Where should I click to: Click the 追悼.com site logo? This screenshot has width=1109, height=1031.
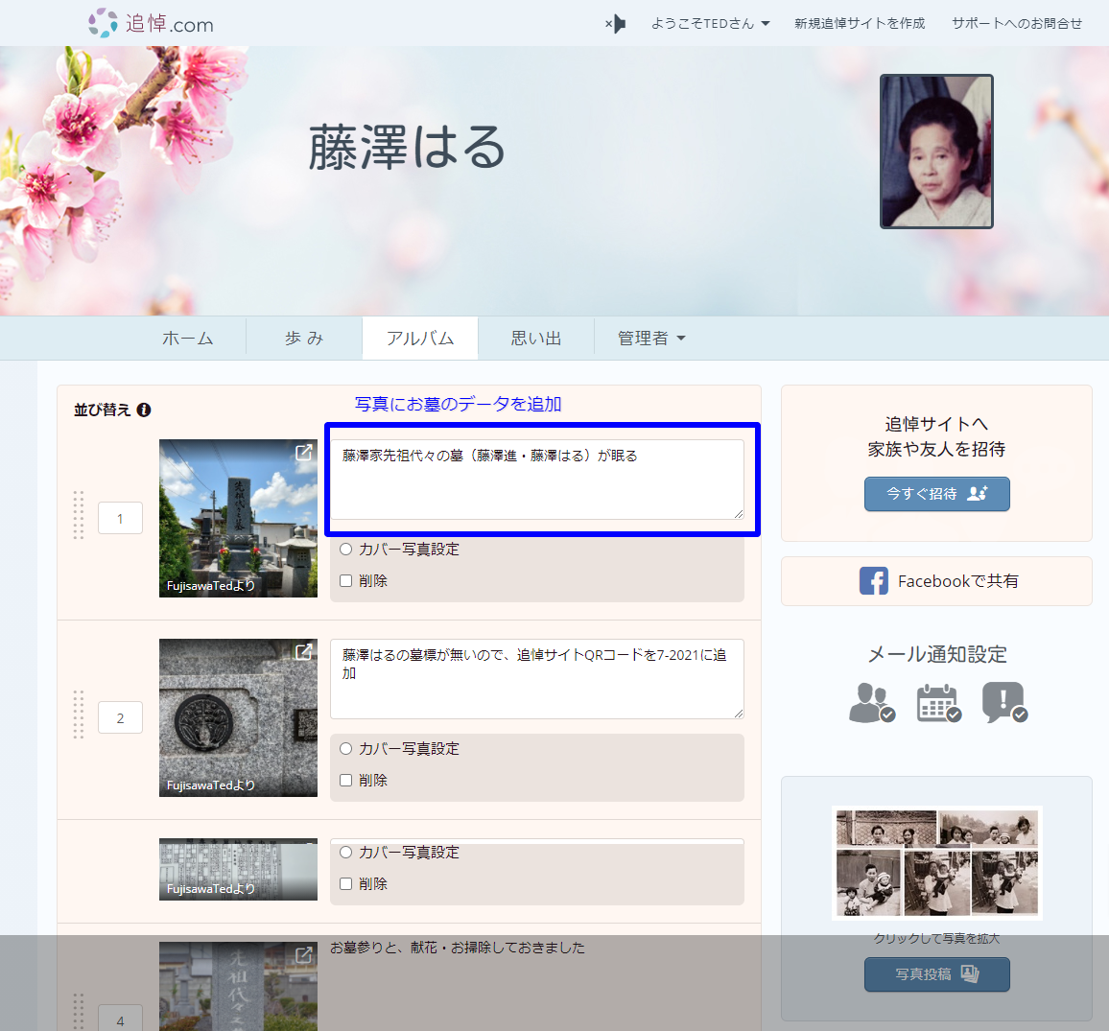tap(151, 23)
